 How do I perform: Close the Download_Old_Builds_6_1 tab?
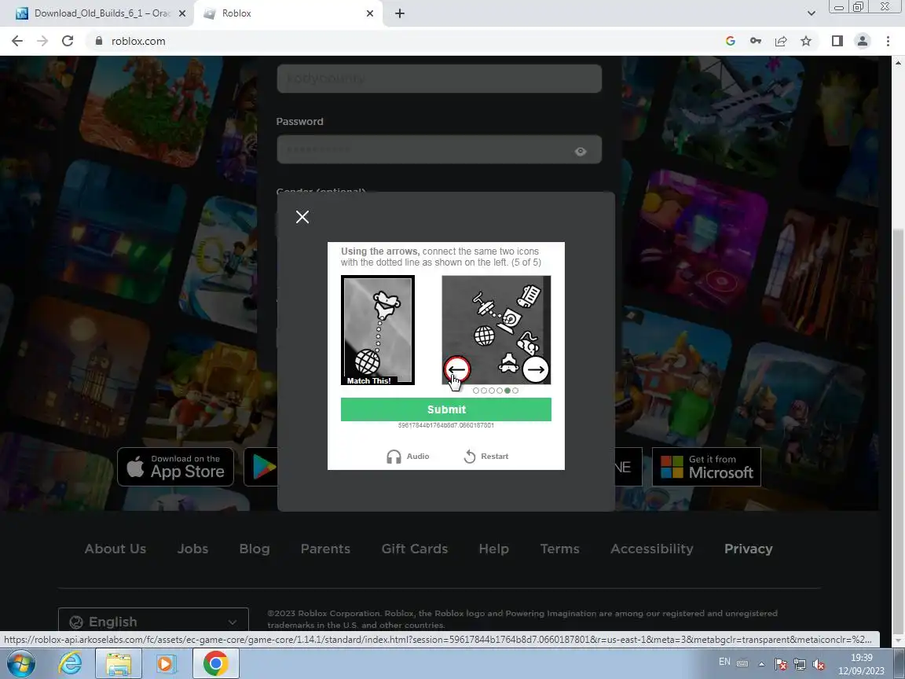182,13
